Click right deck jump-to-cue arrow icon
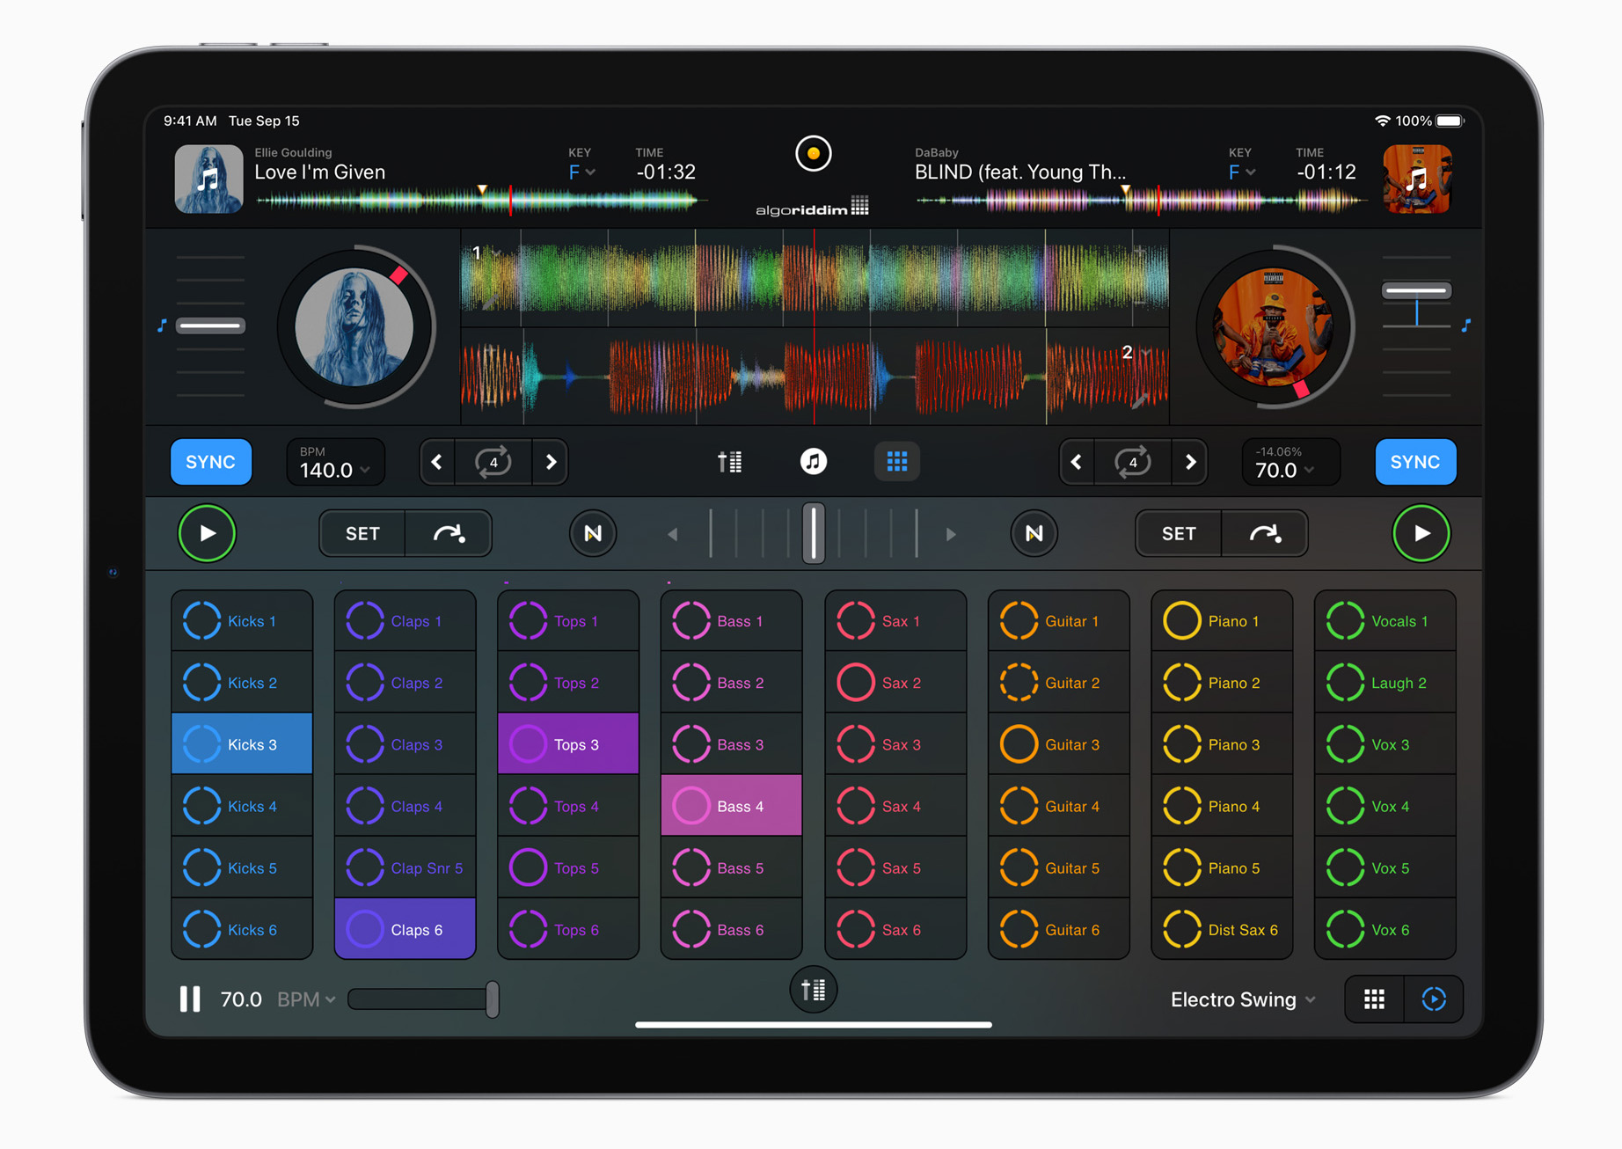Viewport: 1622px width, 1149px height. 1264,533
